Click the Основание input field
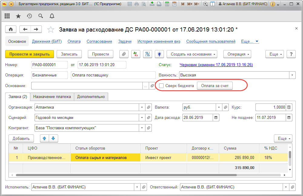The width and height of the screenshot is (303, 196). 87,86
